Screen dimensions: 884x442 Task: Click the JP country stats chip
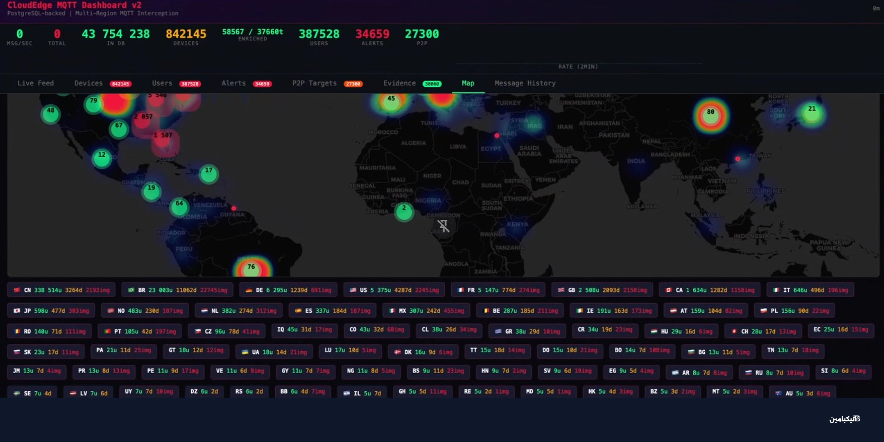(51, 311)
